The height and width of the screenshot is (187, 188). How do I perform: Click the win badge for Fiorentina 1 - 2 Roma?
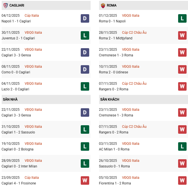182,180
